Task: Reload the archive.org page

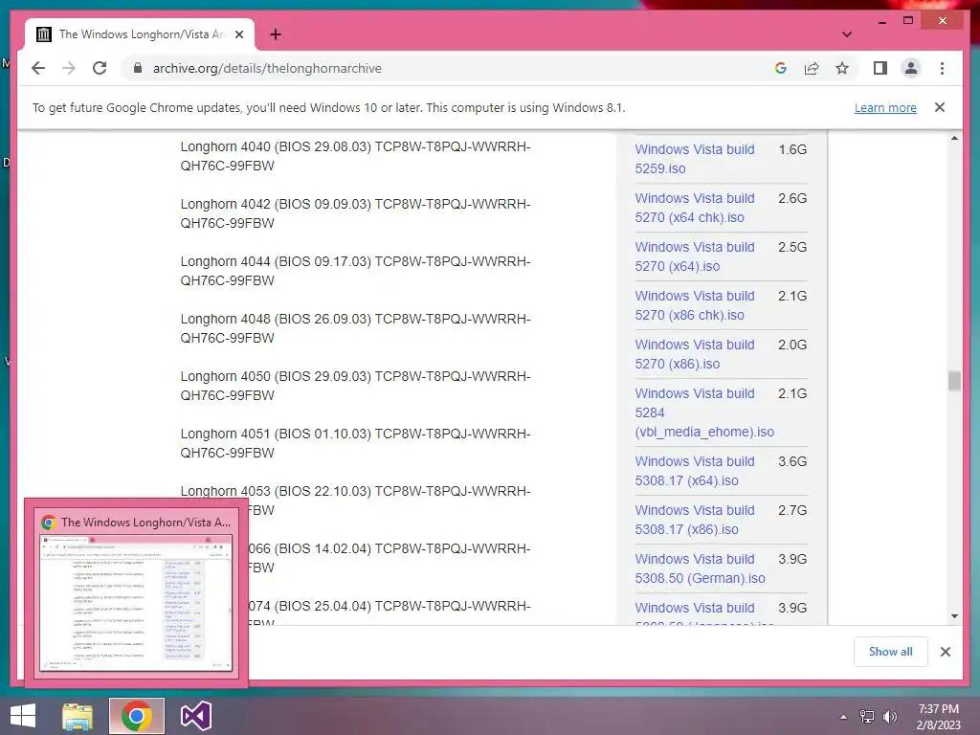Action: point(100,68)
